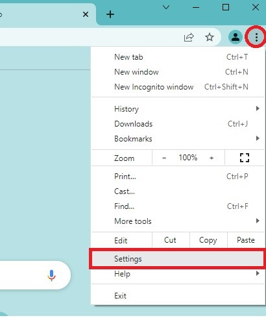
Task: Start voice search with the microphone icon
Action: coord(51,275)
